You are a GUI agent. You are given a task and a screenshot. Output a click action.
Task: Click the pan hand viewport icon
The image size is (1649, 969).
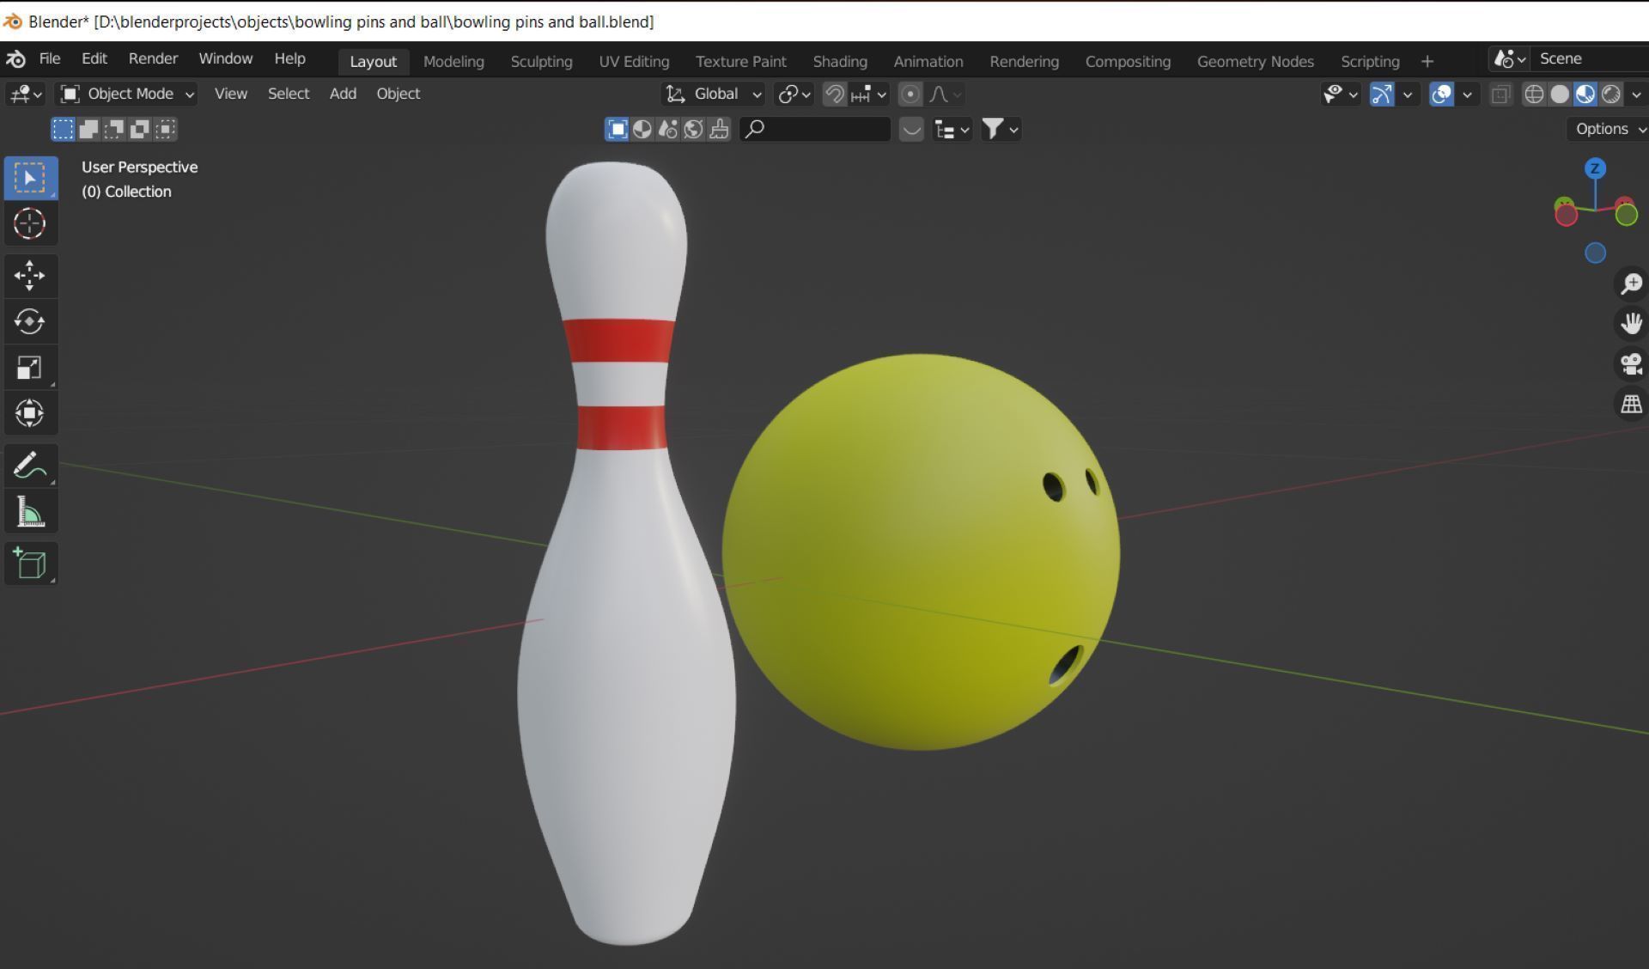1630,324
